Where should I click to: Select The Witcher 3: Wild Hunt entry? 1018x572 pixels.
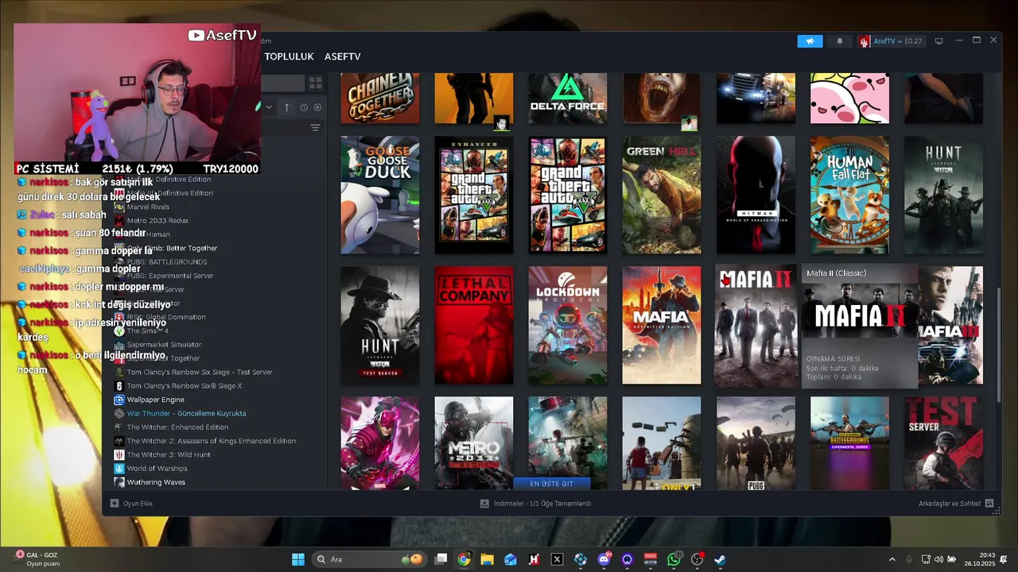(x=169, y=454)
